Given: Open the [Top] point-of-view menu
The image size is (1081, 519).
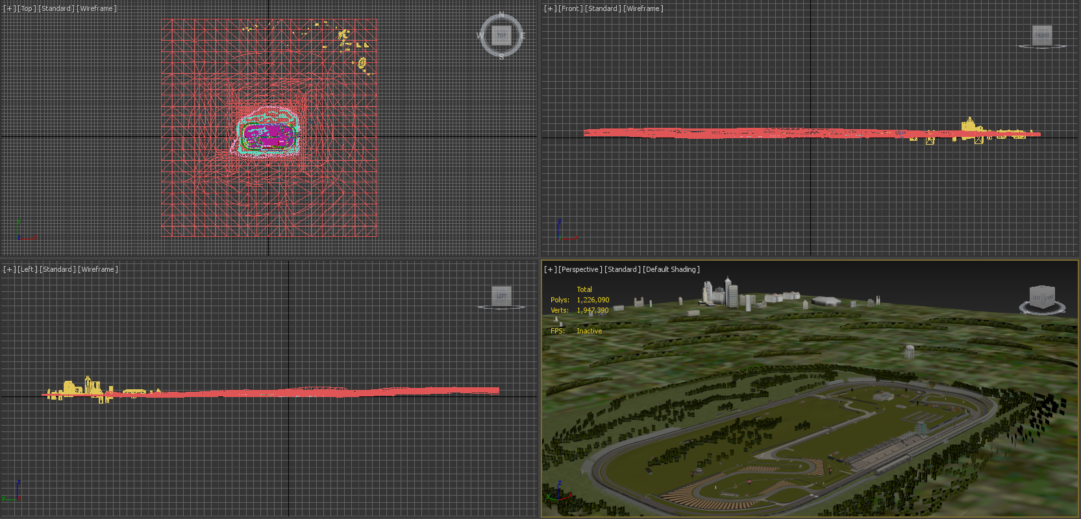Looking at the screenshot, I should point(27,8).
